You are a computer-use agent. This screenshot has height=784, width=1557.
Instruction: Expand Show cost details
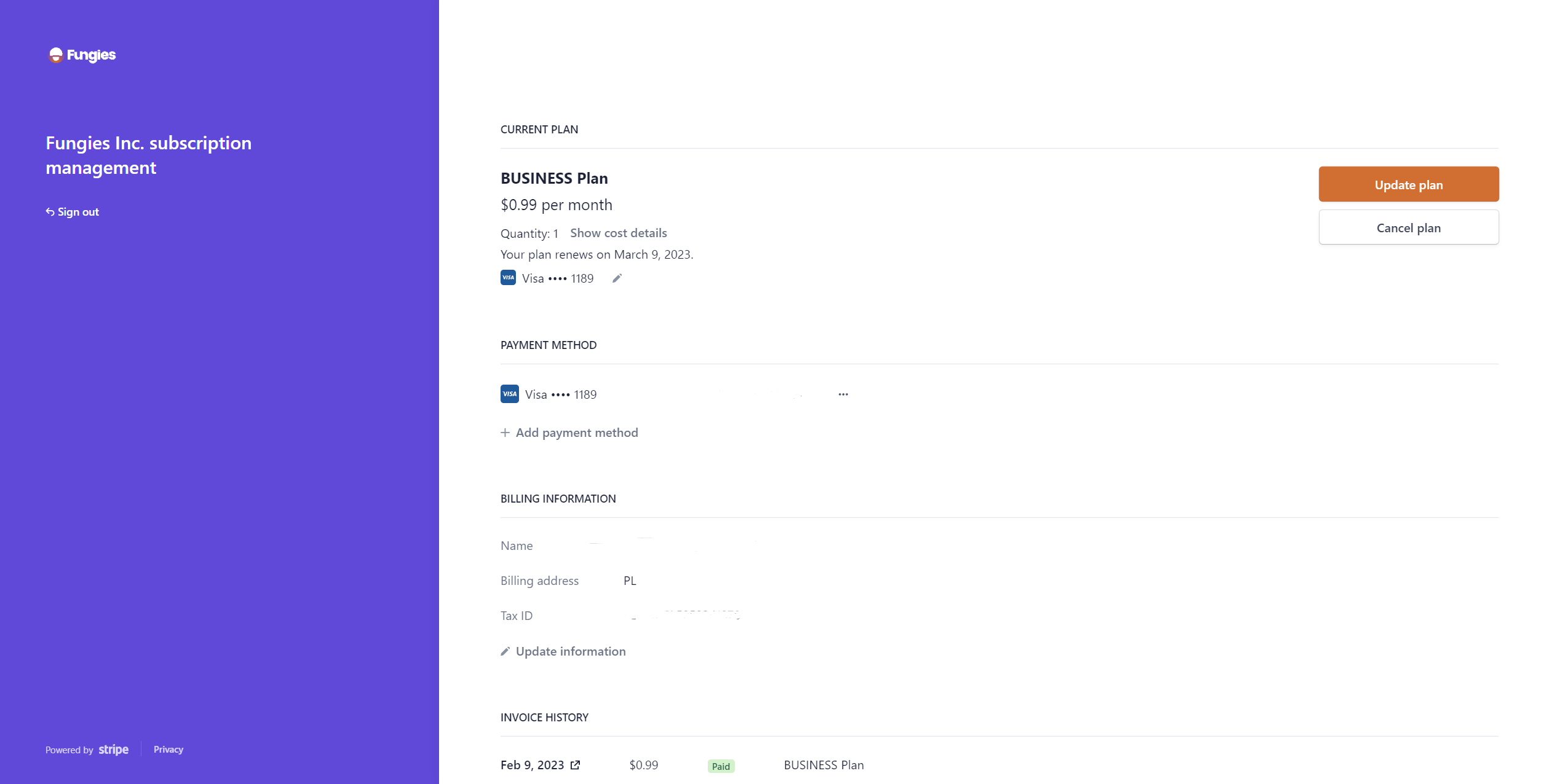click(x=618, y=233)
